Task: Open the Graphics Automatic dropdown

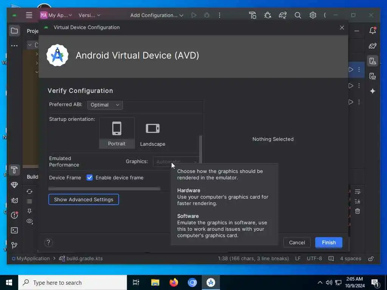Action: point(176,162)
